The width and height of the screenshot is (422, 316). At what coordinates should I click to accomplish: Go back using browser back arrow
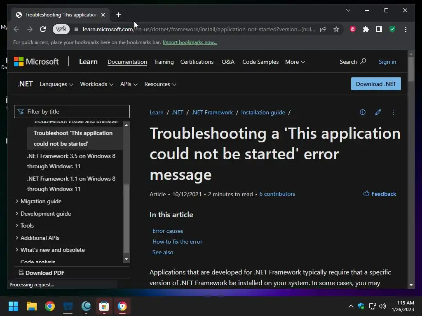coord(16,29)
